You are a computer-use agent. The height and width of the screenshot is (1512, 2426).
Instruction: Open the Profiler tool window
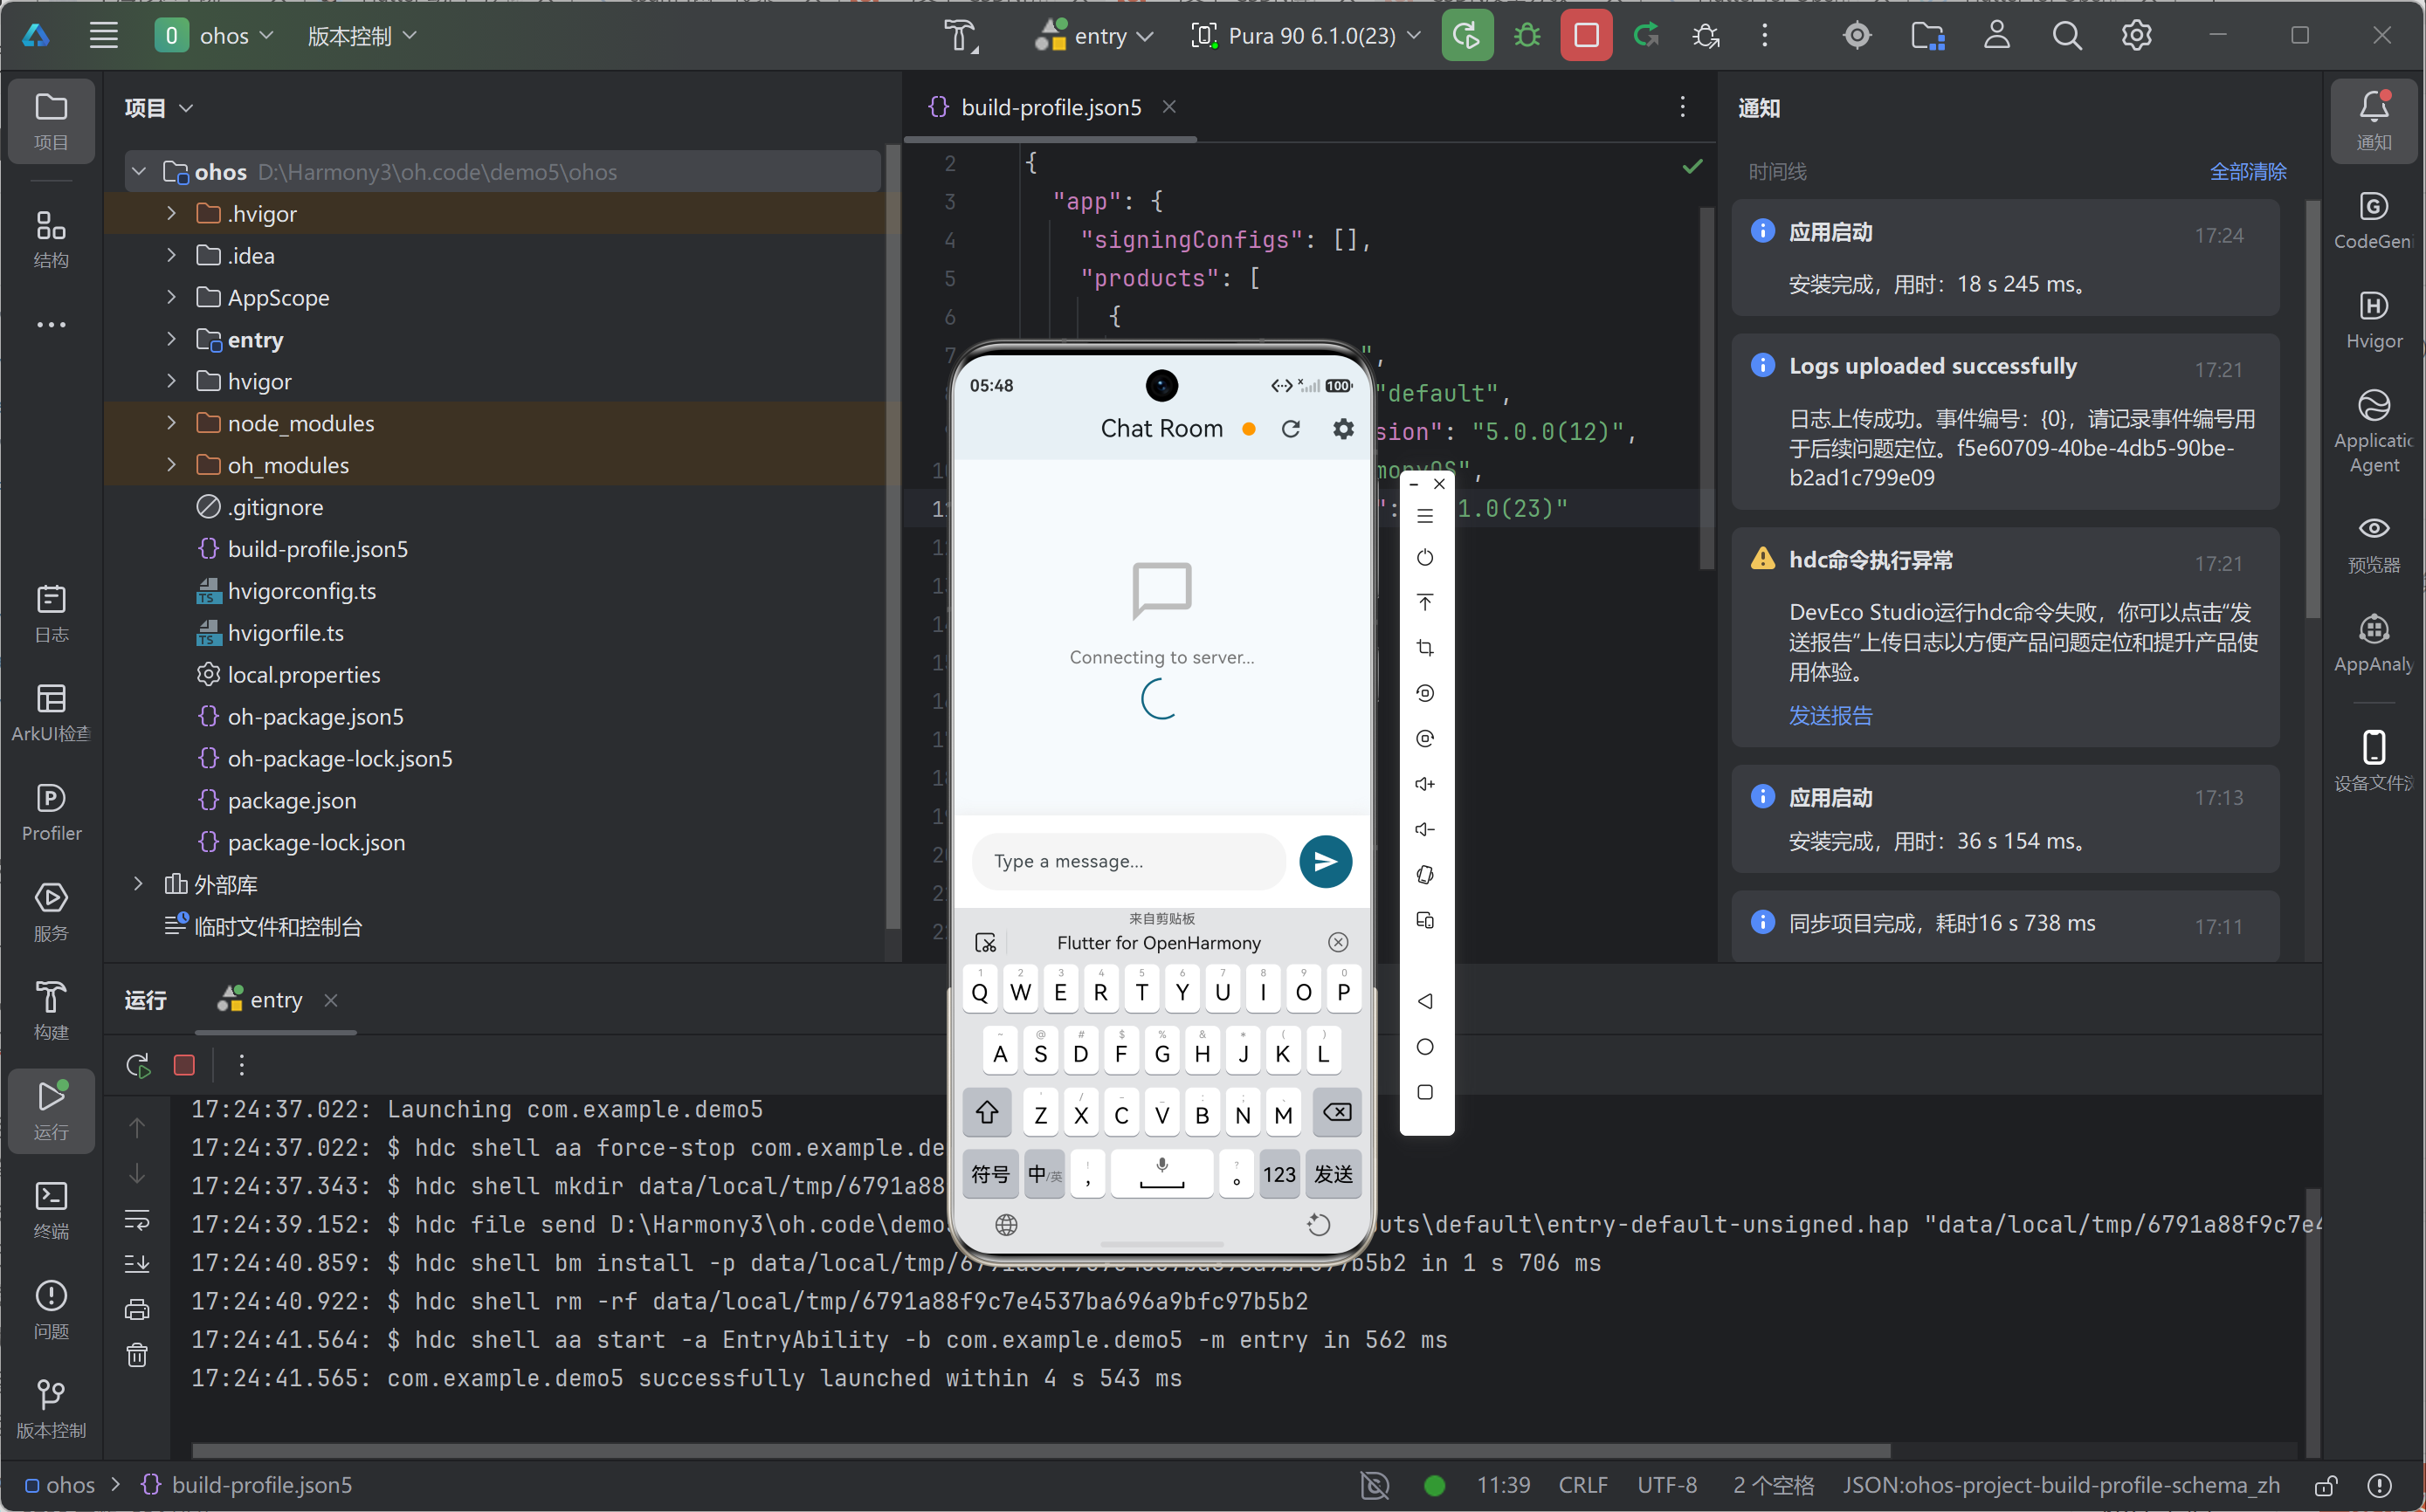[x=51, y=811]
